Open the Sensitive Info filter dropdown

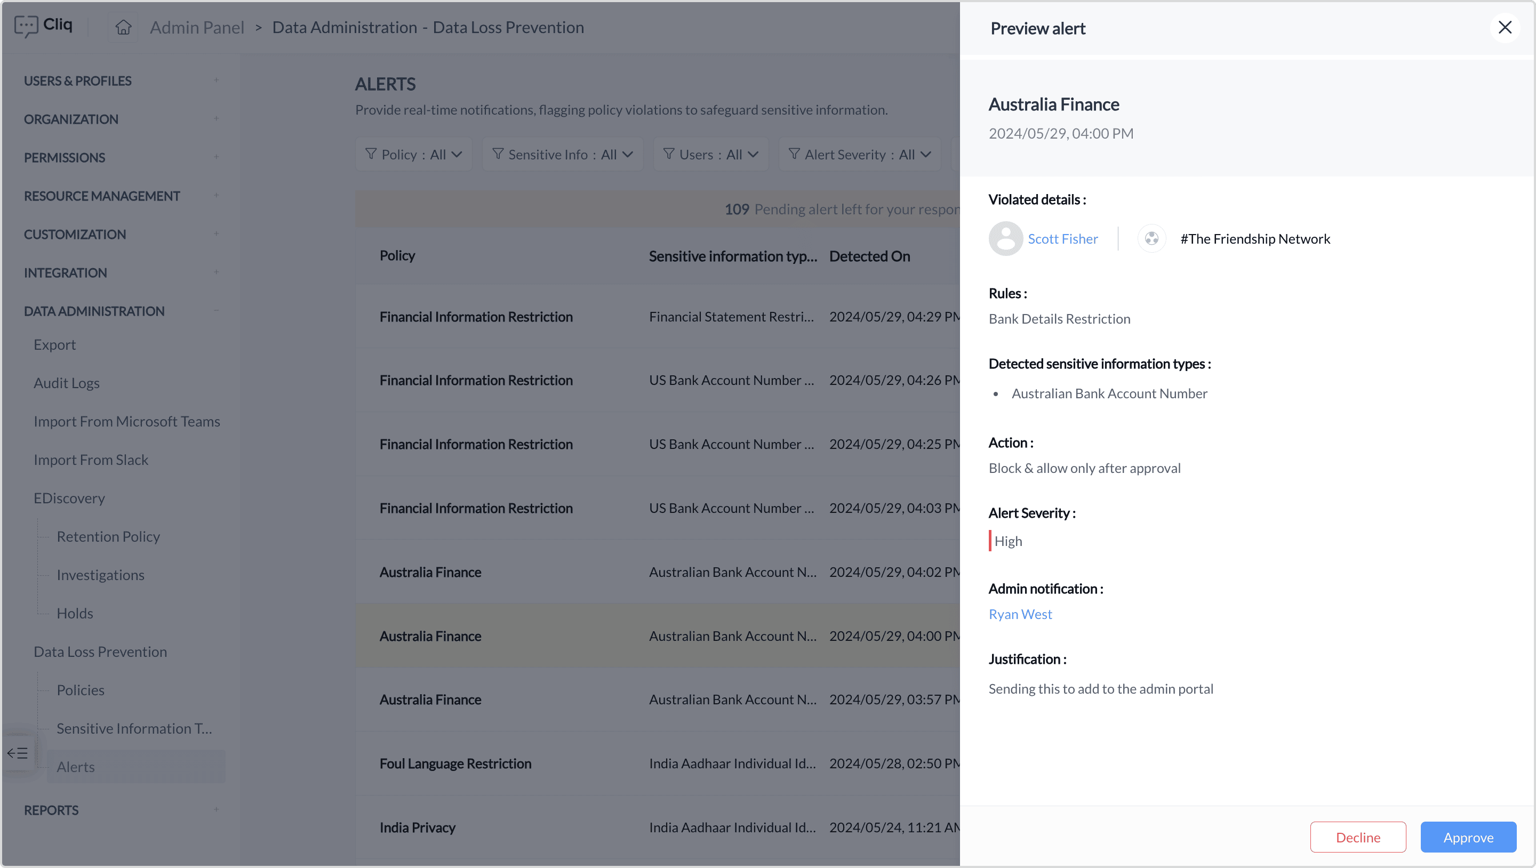tap(562, 155)
